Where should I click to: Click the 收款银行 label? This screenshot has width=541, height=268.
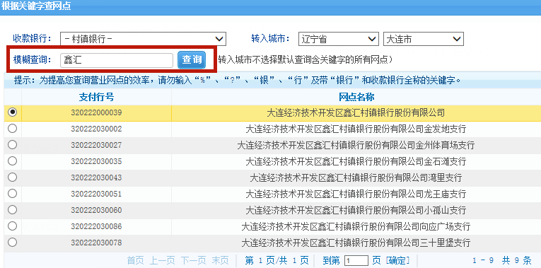click(x=32, y=38)
